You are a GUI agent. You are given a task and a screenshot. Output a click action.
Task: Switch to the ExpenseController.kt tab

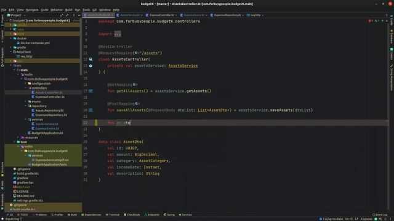click(x=161, y=15)
